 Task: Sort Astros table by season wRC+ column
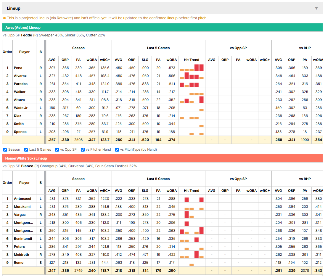[x=105, y=60]
